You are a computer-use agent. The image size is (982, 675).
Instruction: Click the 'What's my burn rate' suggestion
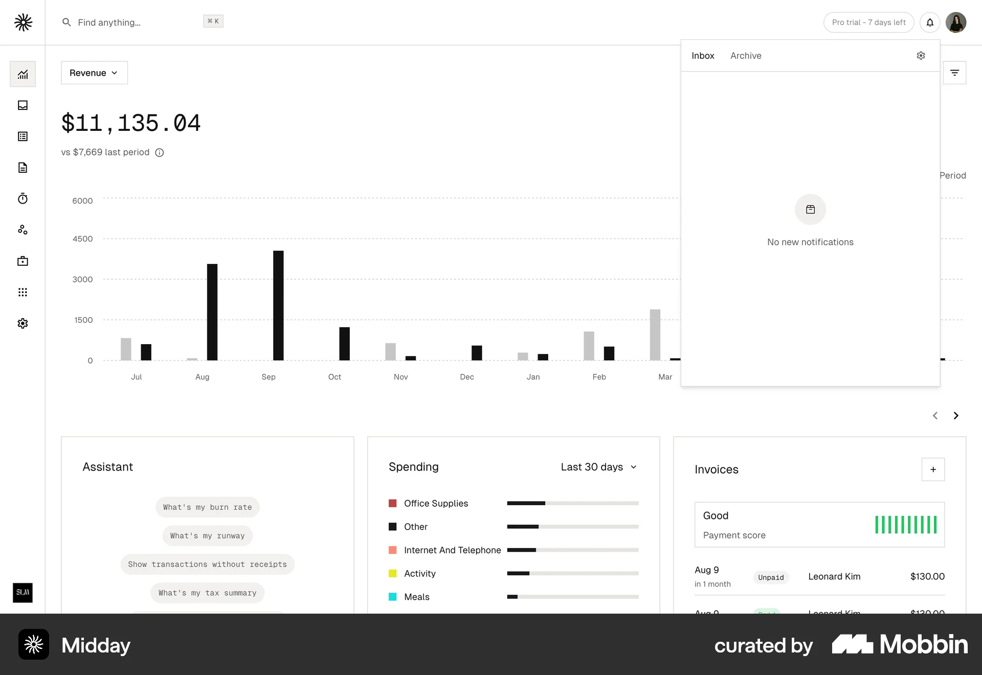207,507
